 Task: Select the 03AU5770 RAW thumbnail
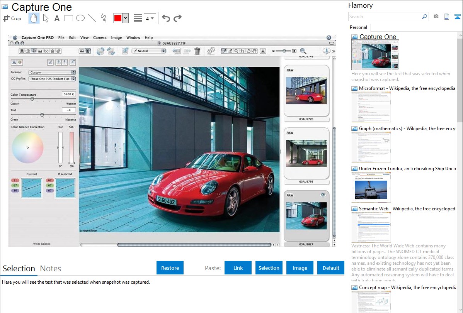pos(306,91)
